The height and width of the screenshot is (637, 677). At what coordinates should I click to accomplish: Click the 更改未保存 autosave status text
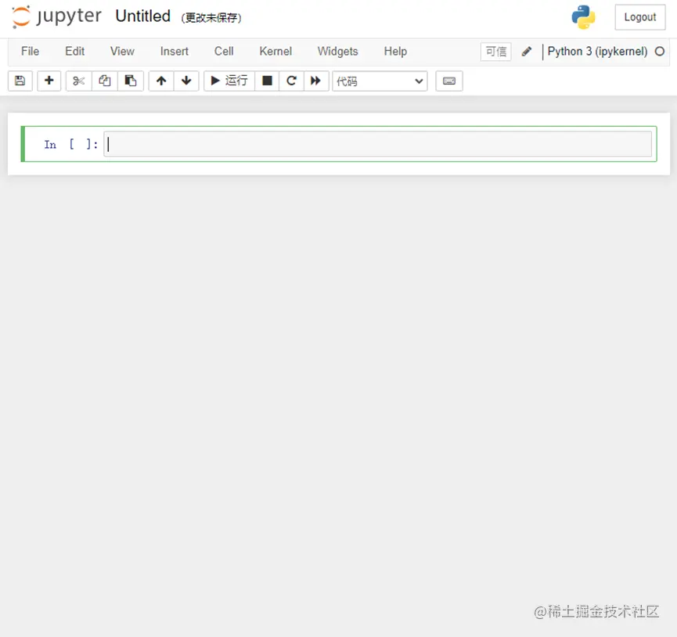click(x=211, y=18)
